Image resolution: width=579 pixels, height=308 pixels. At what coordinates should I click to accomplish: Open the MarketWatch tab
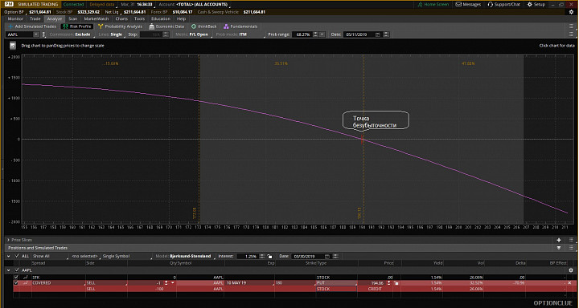pos(96,18)
